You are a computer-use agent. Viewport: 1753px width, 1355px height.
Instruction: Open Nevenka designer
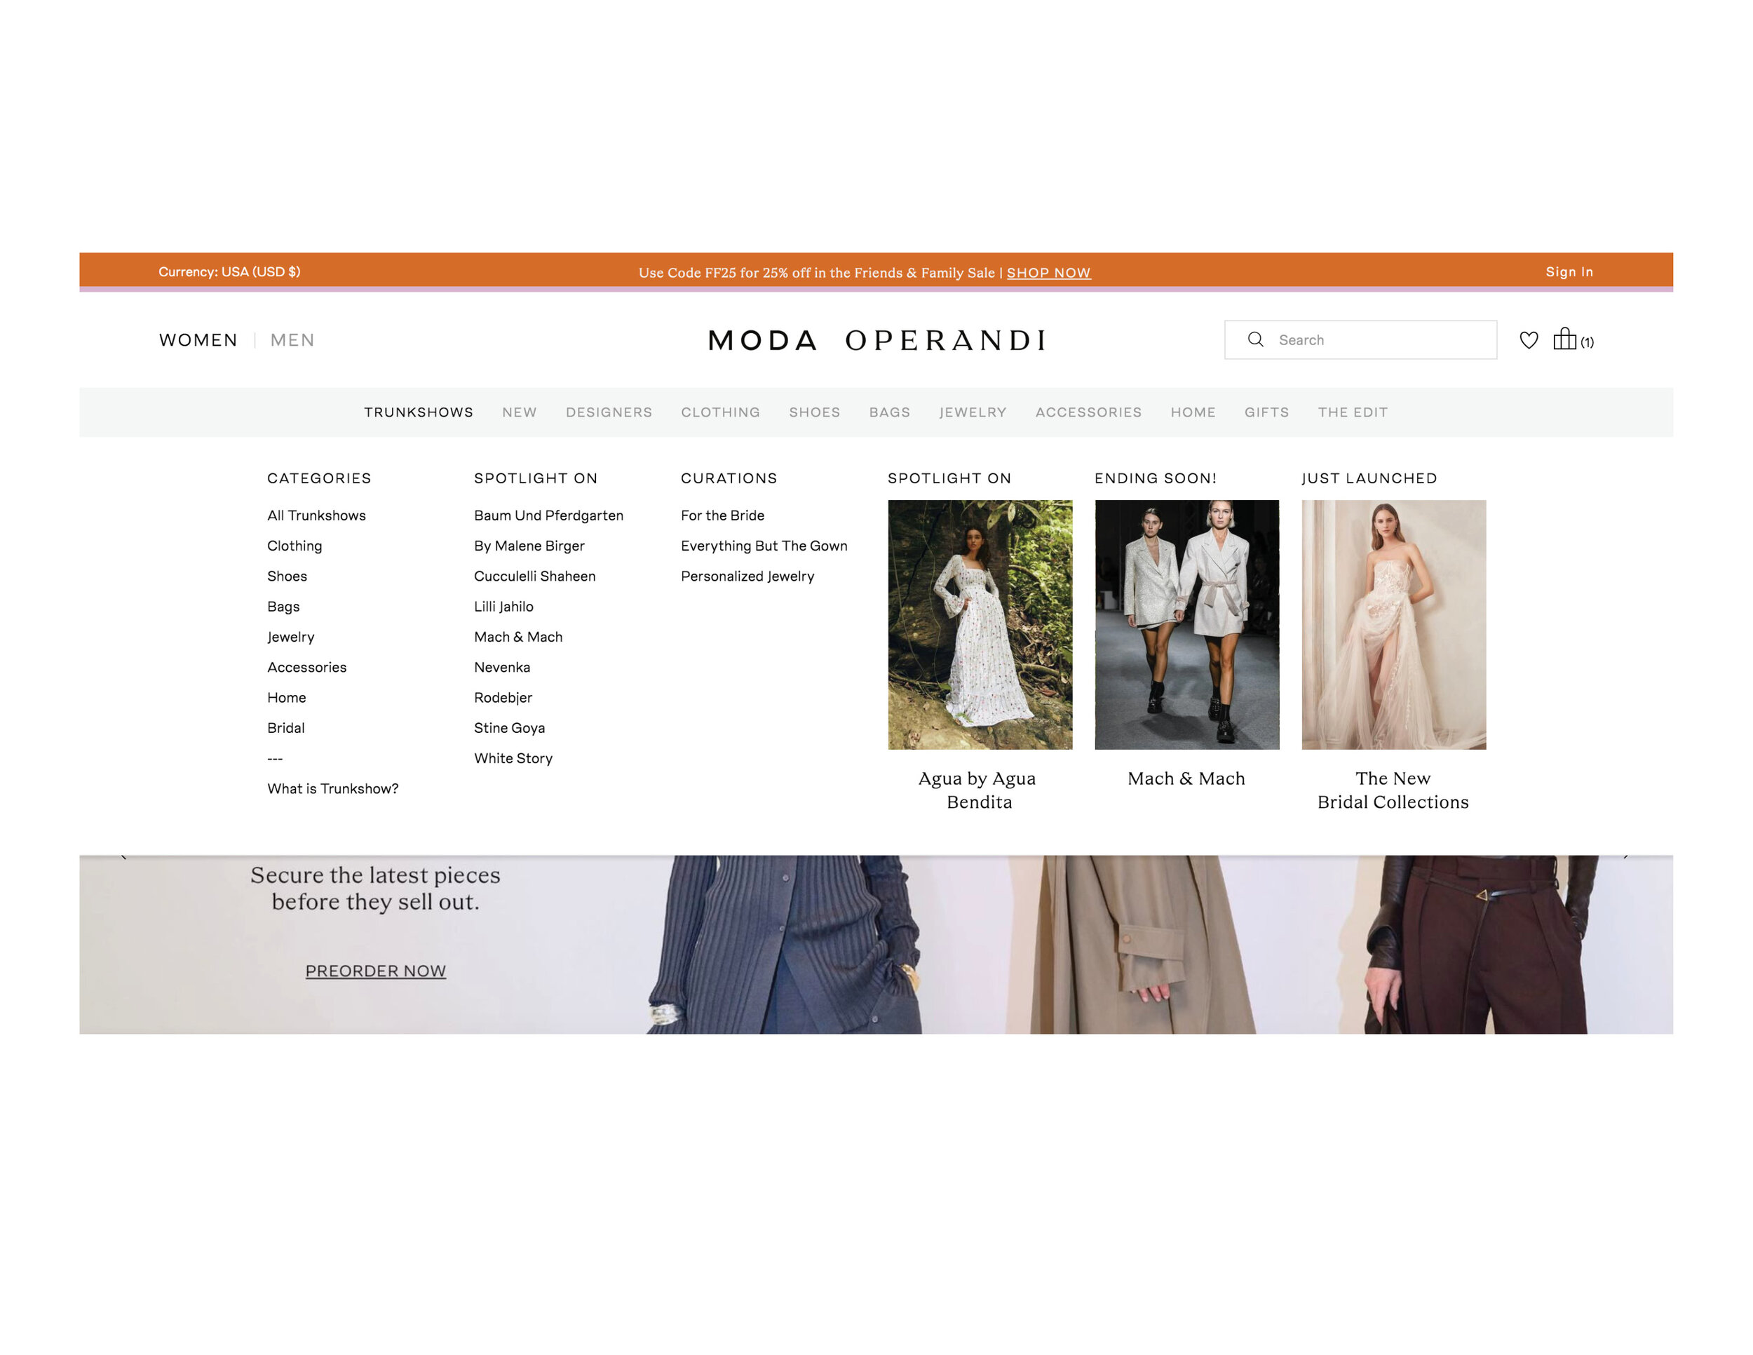click(501, 667)
